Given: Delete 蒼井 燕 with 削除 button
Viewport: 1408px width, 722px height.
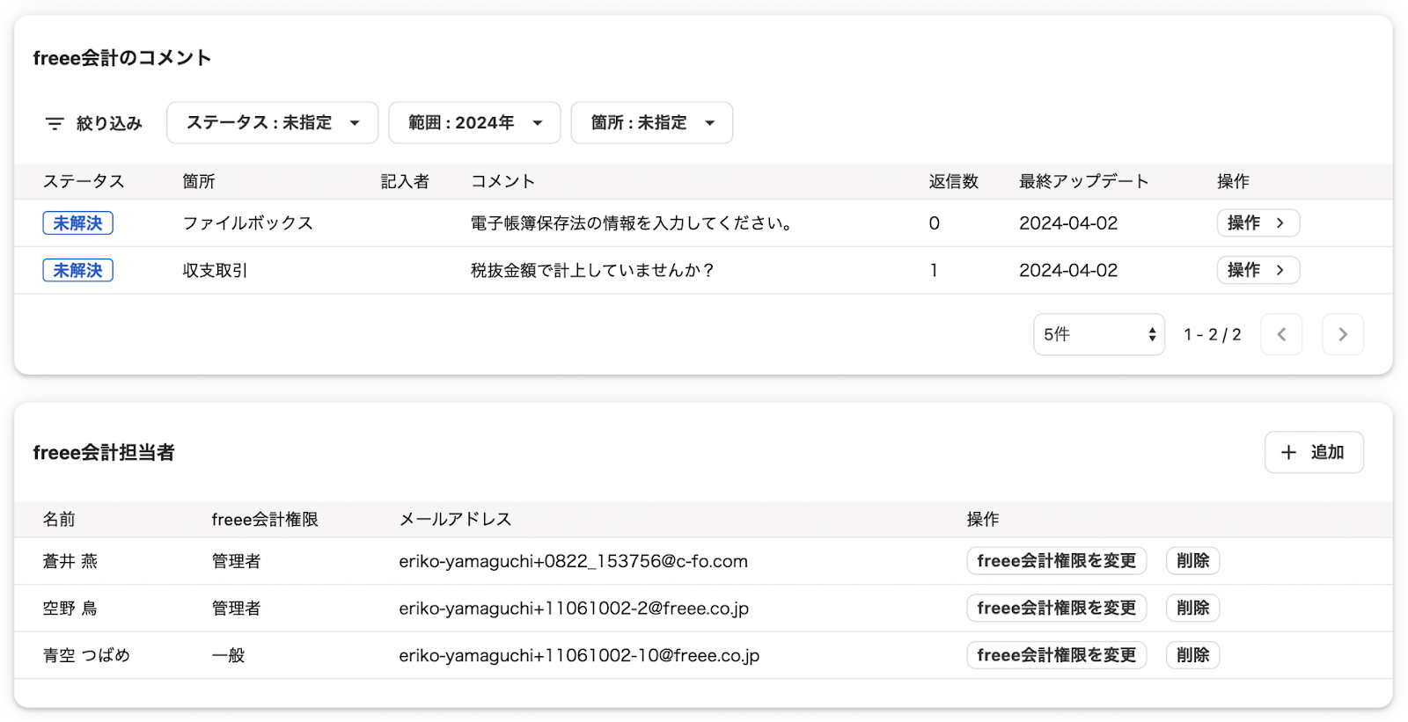Looking at the screenshot, I should [1193, 561].
